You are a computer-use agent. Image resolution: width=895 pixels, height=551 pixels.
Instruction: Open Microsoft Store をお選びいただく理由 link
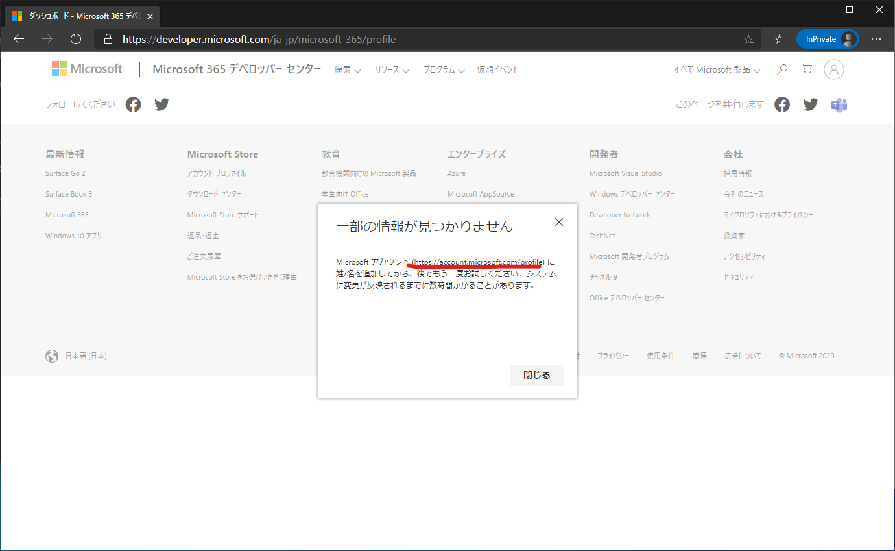[x=242, y=277]
